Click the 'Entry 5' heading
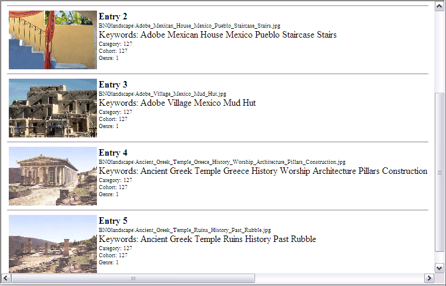446x286 pixels. (113, 221)
